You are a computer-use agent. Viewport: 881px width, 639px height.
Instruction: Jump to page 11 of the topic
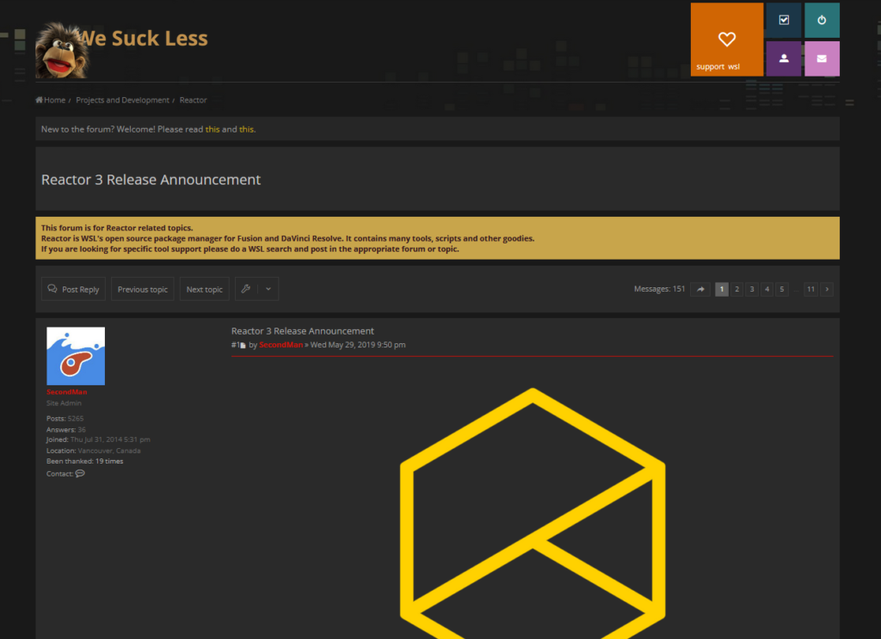tap(810, 289)
